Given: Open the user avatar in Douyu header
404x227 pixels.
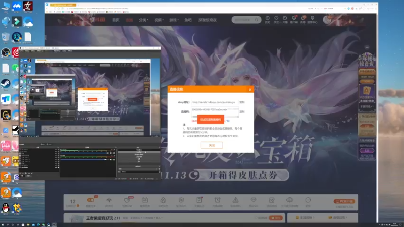Looking at the screenshot, I should pos(328,20).
